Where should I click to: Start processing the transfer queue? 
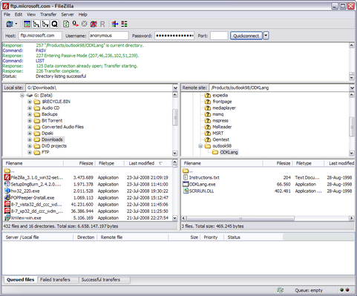[x=75, y=24]
